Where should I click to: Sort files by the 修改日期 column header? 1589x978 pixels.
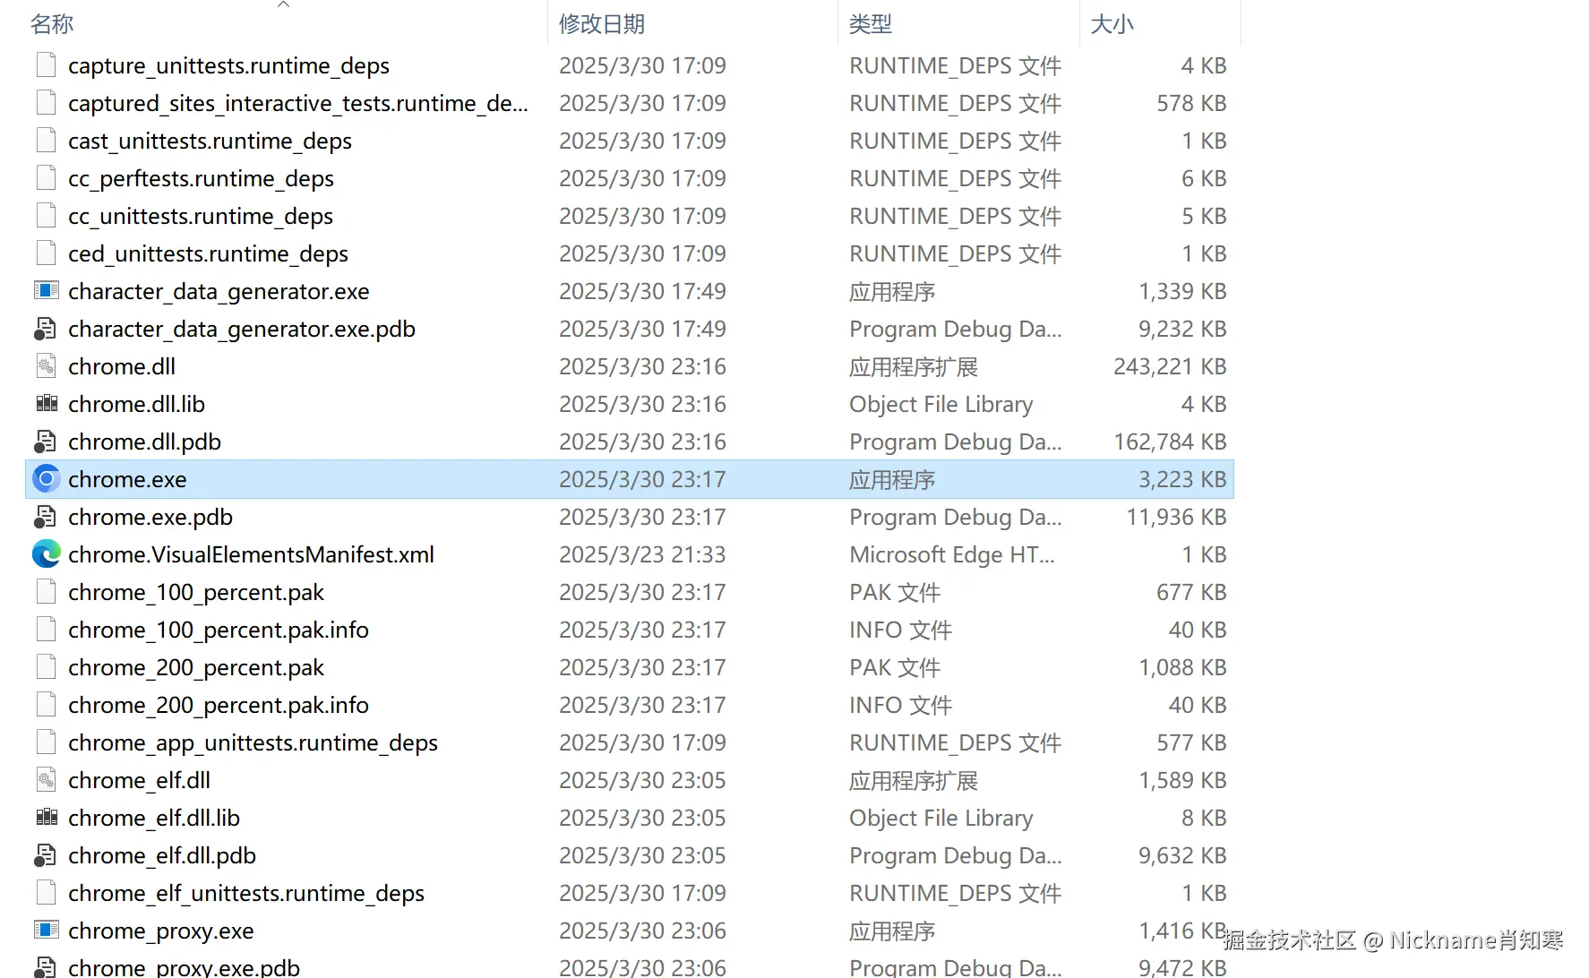(602, 24)
